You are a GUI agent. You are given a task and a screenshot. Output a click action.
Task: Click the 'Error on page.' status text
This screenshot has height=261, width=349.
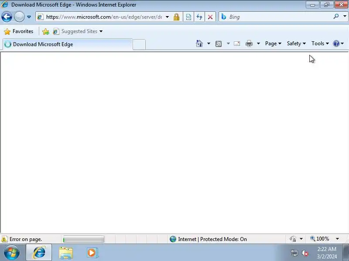click(x=26, y=239)
